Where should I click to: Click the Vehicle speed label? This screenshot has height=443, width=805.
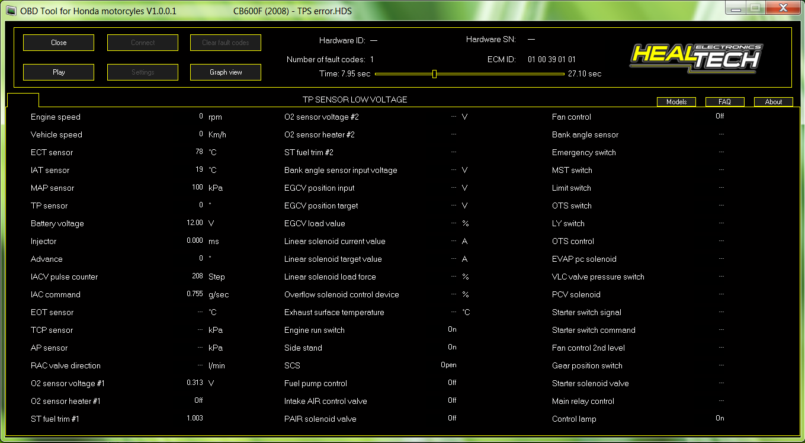pos(56,134)
